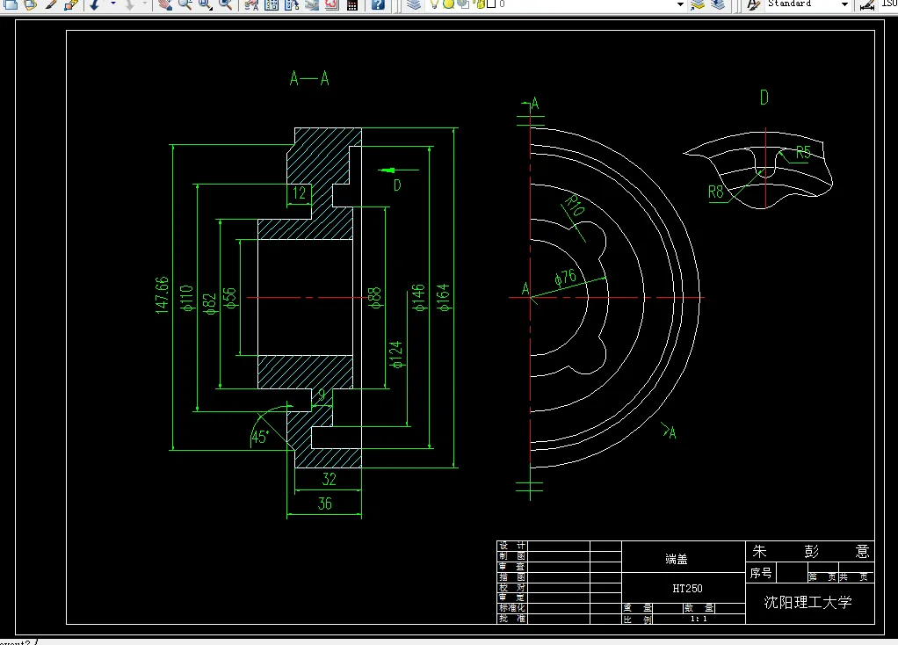The height and width of the screenshot is (645, 898).
Task: Click the Zoom Previous icon
Action: click(x=226, y=4)
